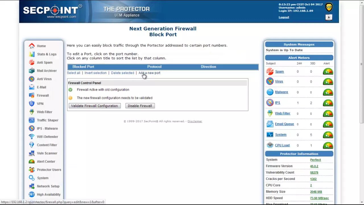Screen dimensions: 364x205
Task: Click vulnerability count 58279 link
Action: 314,173
